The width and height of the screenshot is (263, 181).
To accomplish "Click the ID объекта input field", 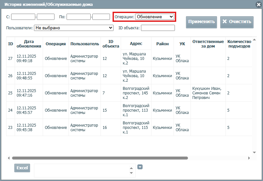I will (158, 28).
